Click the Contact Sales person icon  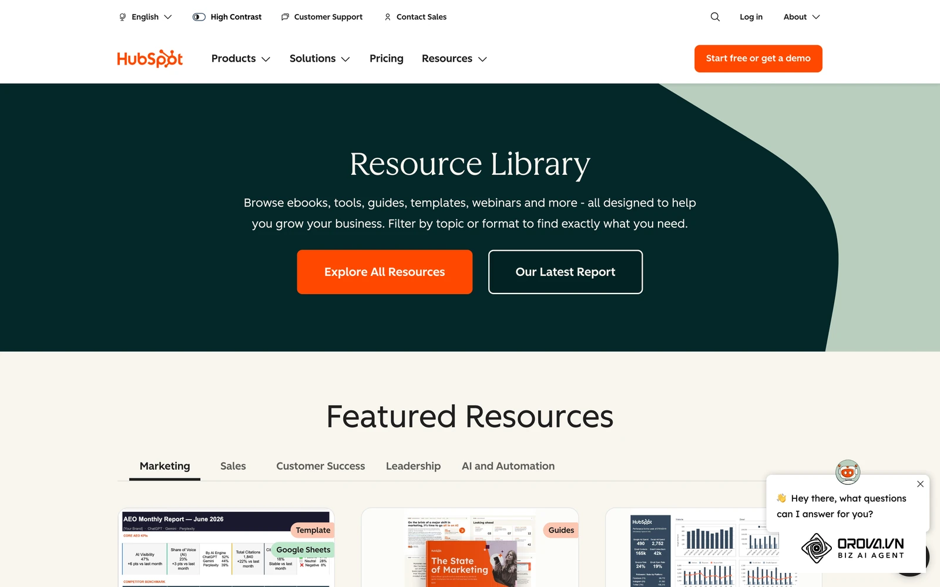tap(388, 17)
